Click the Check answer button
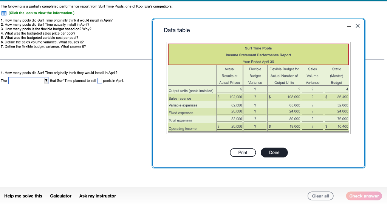Image resolution: width=387 pixels, height=205 pixels. 364,196
